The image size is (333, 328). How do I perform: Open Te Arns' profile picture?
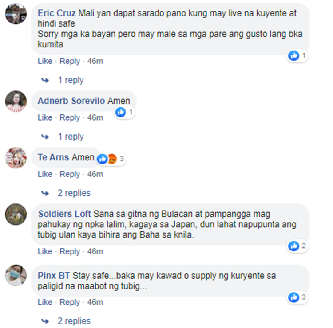[16, 158]
